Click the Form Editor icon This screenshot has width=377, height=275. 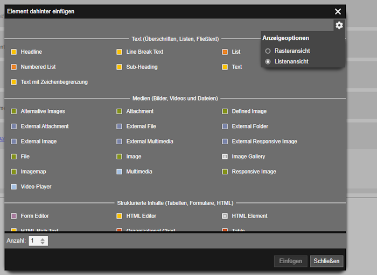(x=13, y=216)
